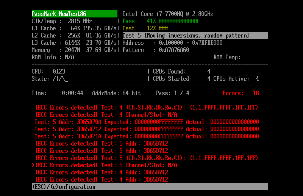Click the Intel Core i7-7700HQ CPU label

[168, 14]
